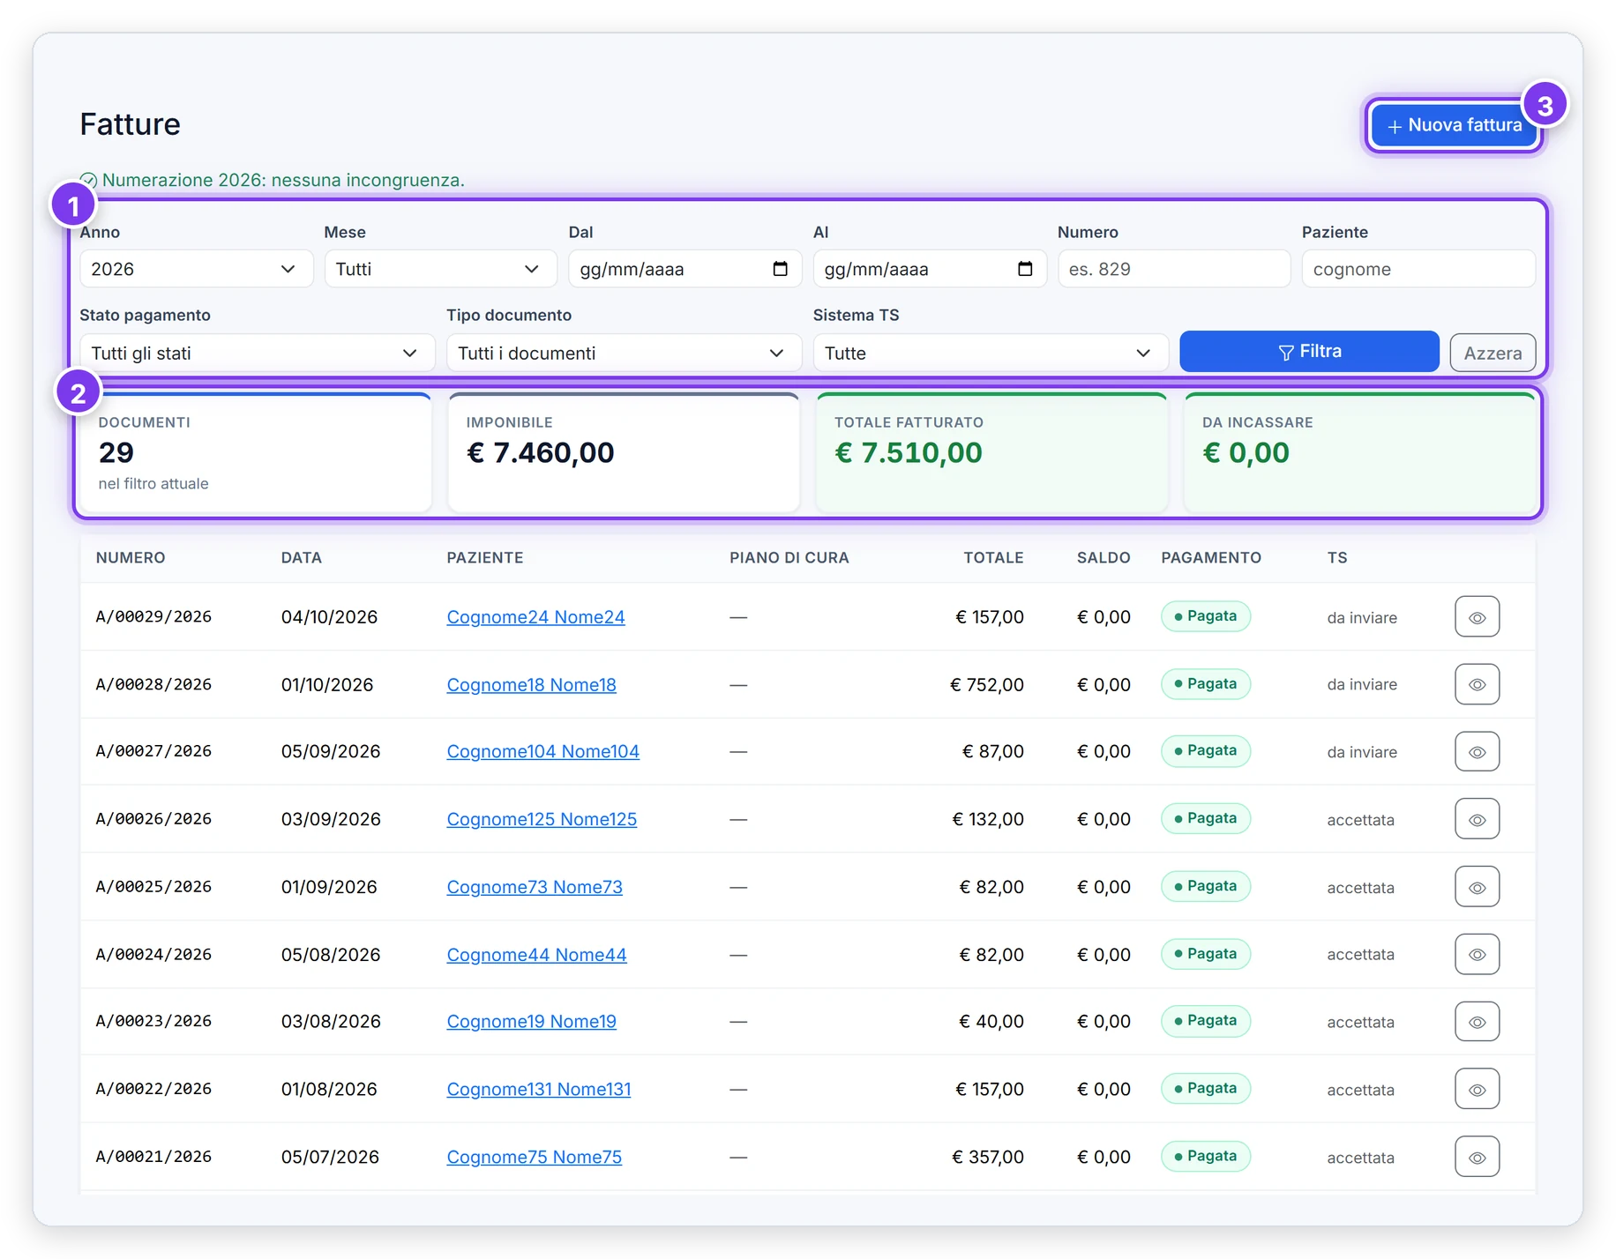Open patient link Cognome24 Nome24
The image size is (1616, 1259).
(535, 617)
